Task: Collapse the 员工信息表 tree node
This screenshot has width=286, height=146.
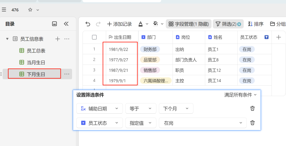Action: (7, 39)
